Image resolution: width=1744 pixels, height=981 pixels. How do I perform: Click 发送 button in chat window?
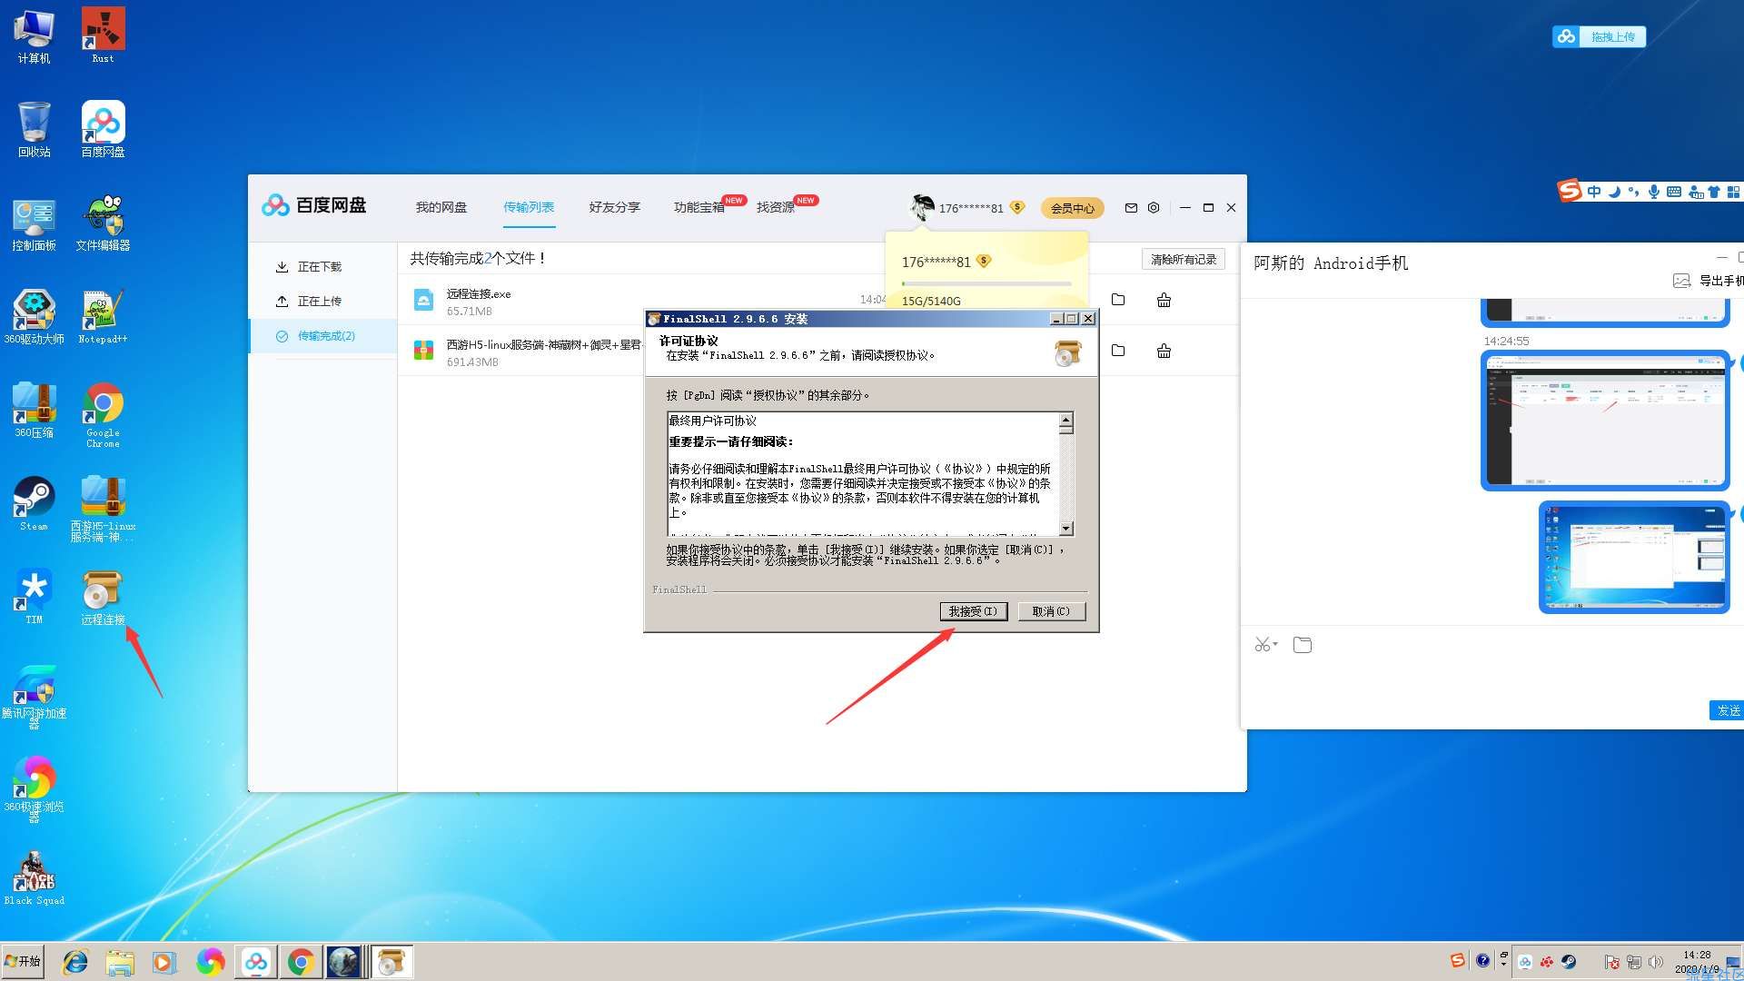pyautogui.click(x=1727, y=711)
